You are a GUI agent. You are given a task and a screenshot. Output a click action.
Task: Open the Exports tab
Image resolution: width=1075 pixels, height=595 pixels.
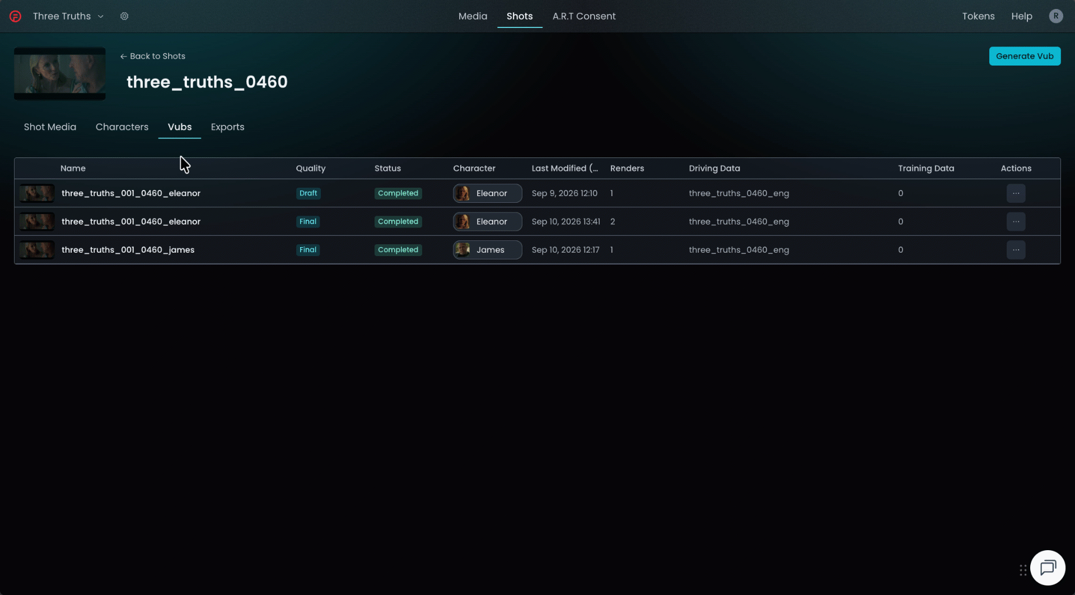pos(227,127)
